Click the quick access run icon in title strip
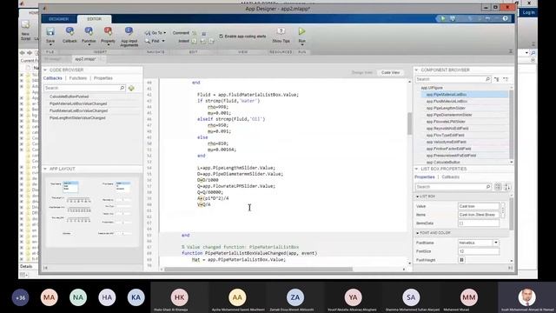Viewport: 556px width, 313px height. (443, 18)
